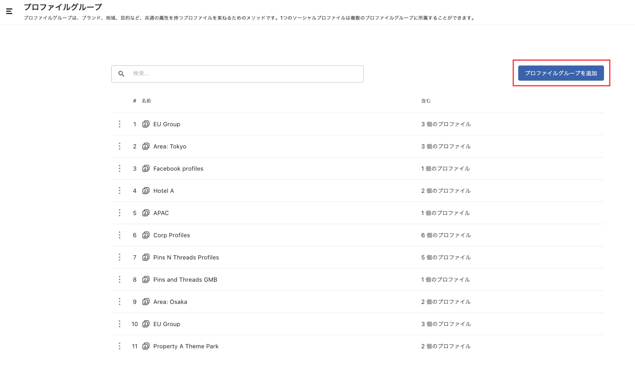Open the Pins and Threads GMB group
635x366 pixels.
185,280
